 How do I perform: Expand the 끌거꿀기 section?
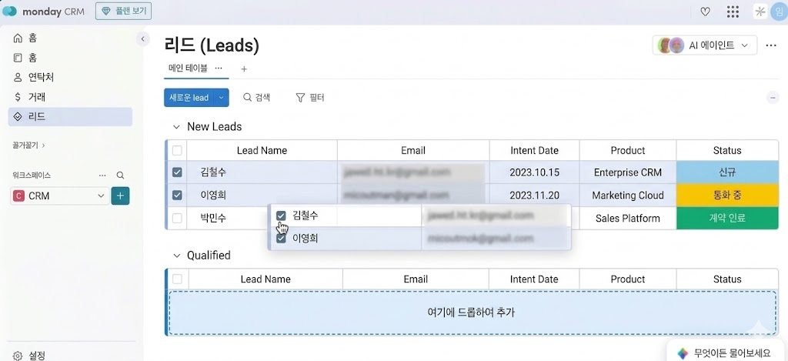[x=28, y=145]
